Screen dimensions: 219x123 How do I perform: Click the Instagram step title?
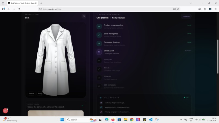108,59
